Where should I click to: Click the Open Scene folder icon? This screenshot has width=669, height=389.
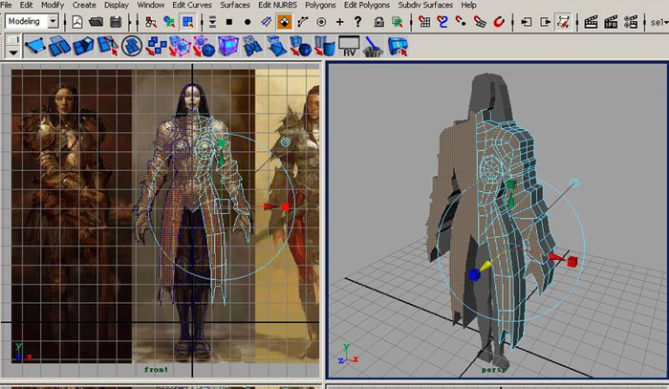click(96, 22)
